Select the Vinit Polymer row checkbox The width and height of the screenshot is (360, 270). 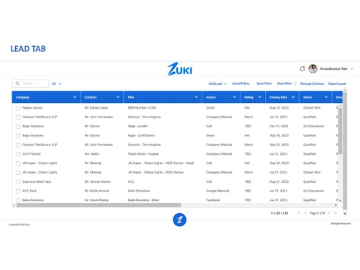pyautogui.click(x=18, y=154)
